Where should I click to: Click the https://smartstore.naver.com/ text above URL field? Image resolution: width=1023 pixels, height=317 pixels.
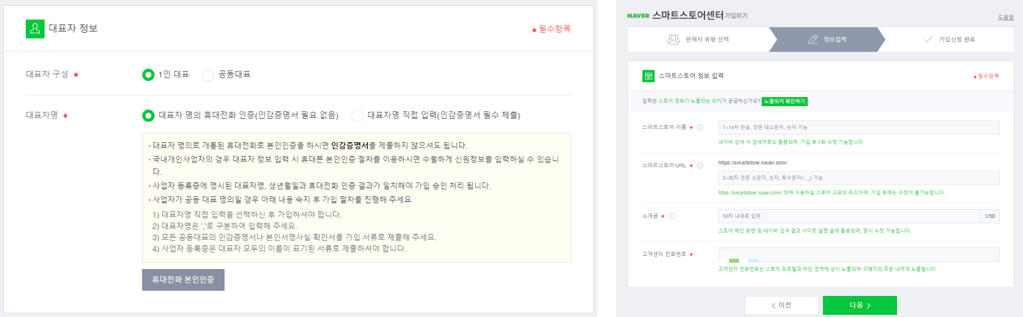click(752, 163)
